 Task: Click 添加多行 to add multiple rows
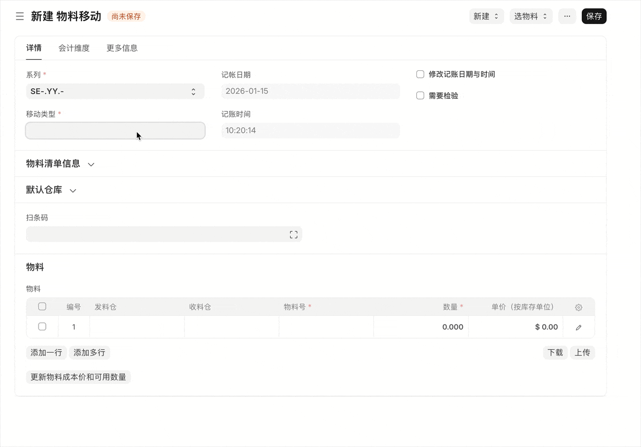click(x=89, y=352)
